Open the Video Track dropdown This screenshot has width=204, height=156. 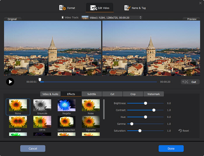pyautogui.click(x=112, y=17)
